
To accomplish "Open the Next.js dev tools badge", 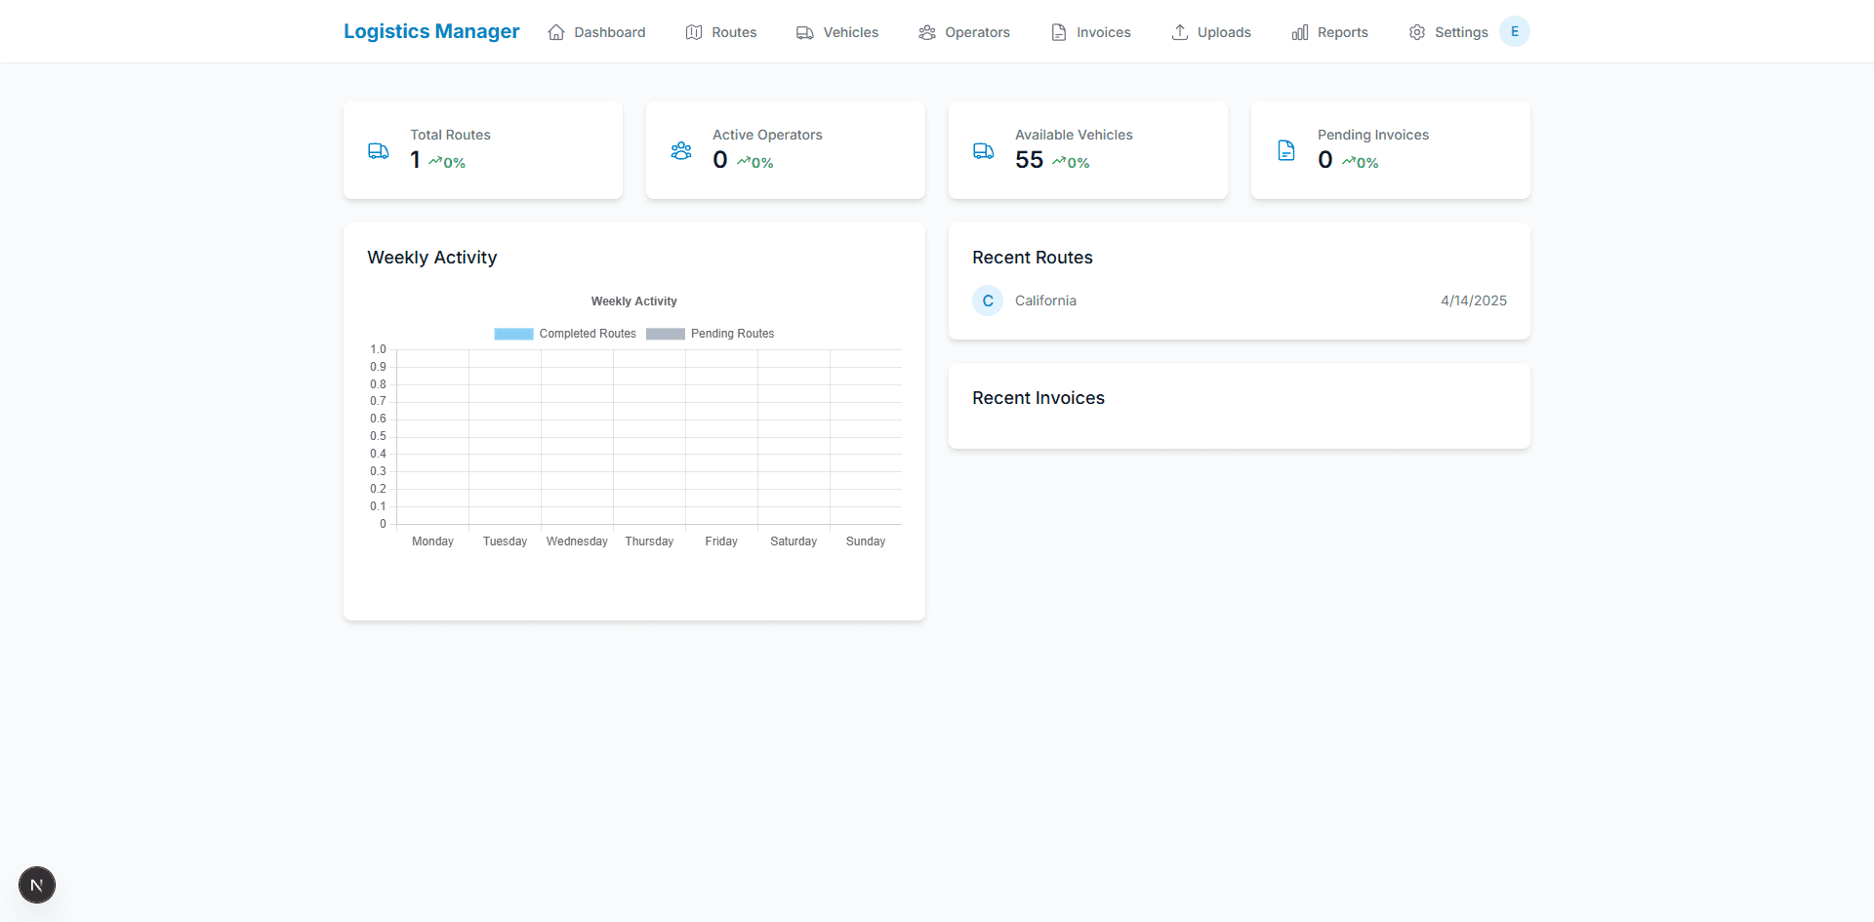I will click(x=37, y=885).
